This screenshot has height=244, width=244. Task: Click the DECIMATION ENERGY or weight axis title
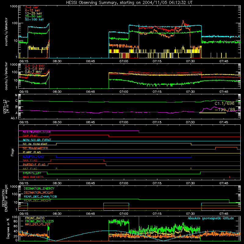5,198
